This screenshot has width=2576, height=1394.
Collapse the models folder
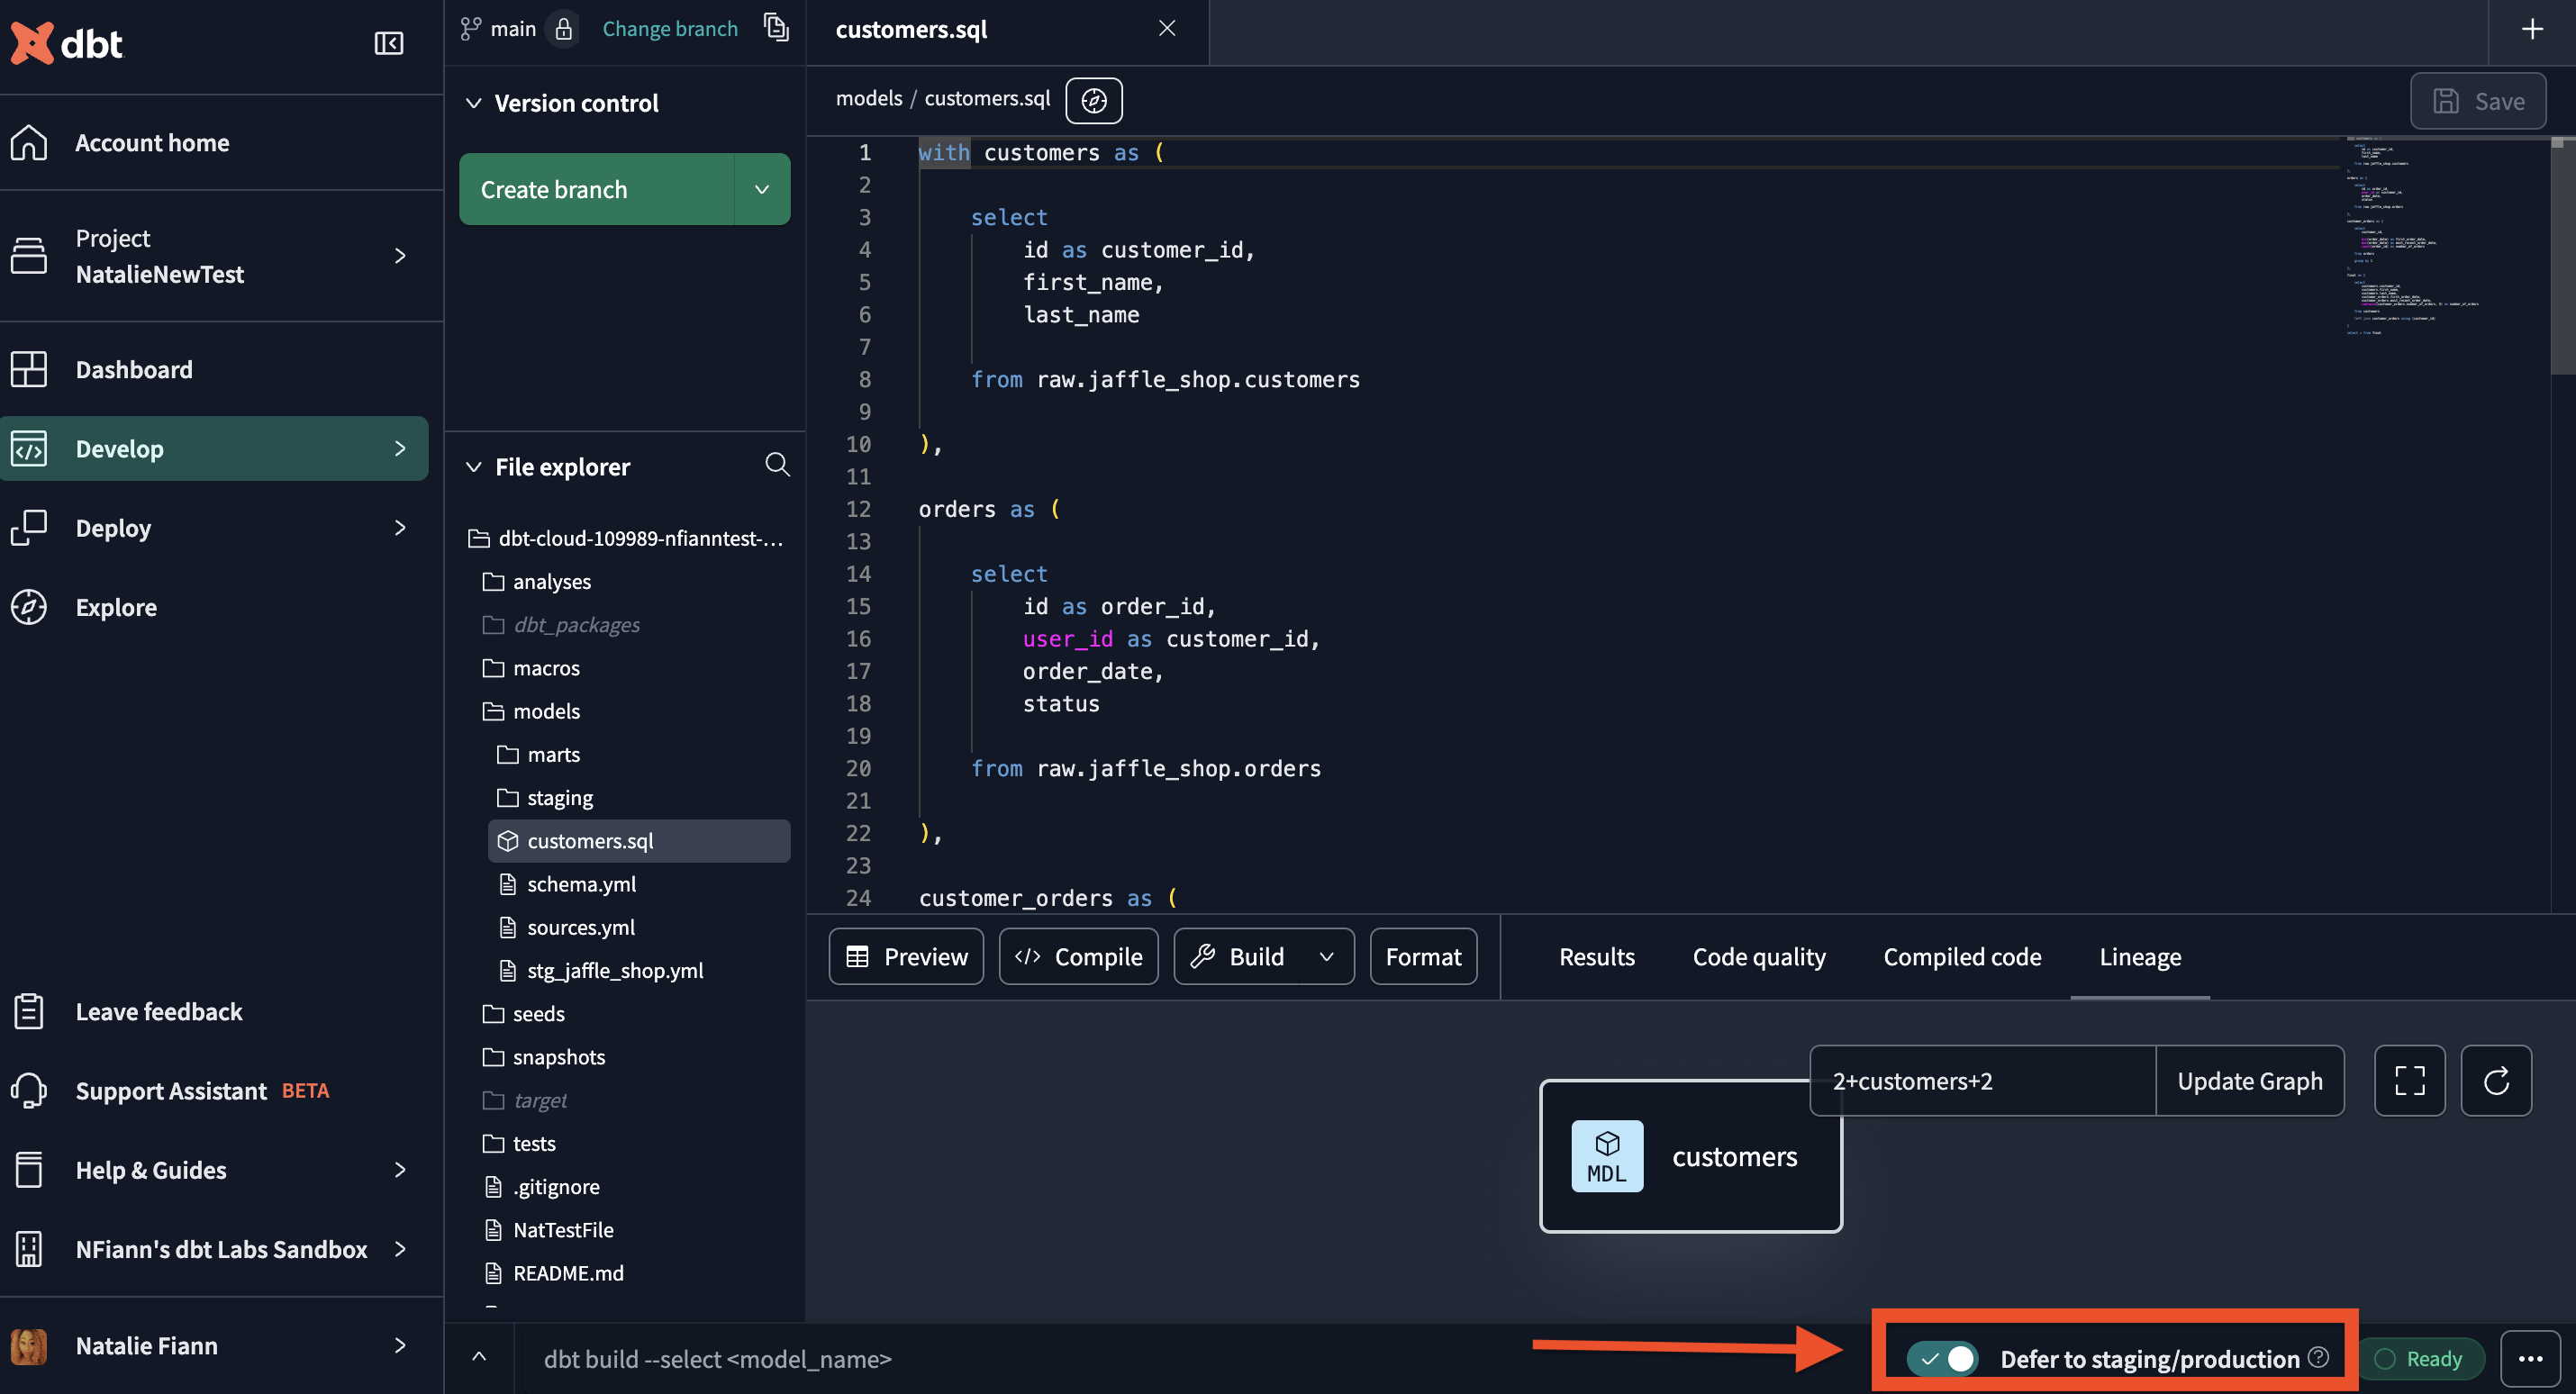pos(531,711)
